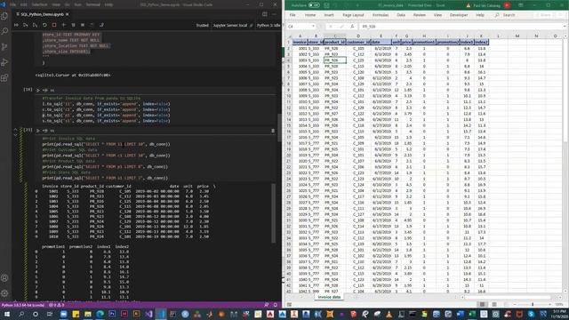Open Selection menu in VS Code

[39, 4]
